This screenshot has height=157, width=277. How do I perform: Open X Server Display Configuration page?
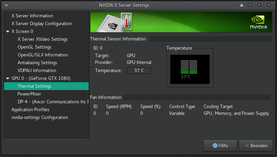click(41, 23)
